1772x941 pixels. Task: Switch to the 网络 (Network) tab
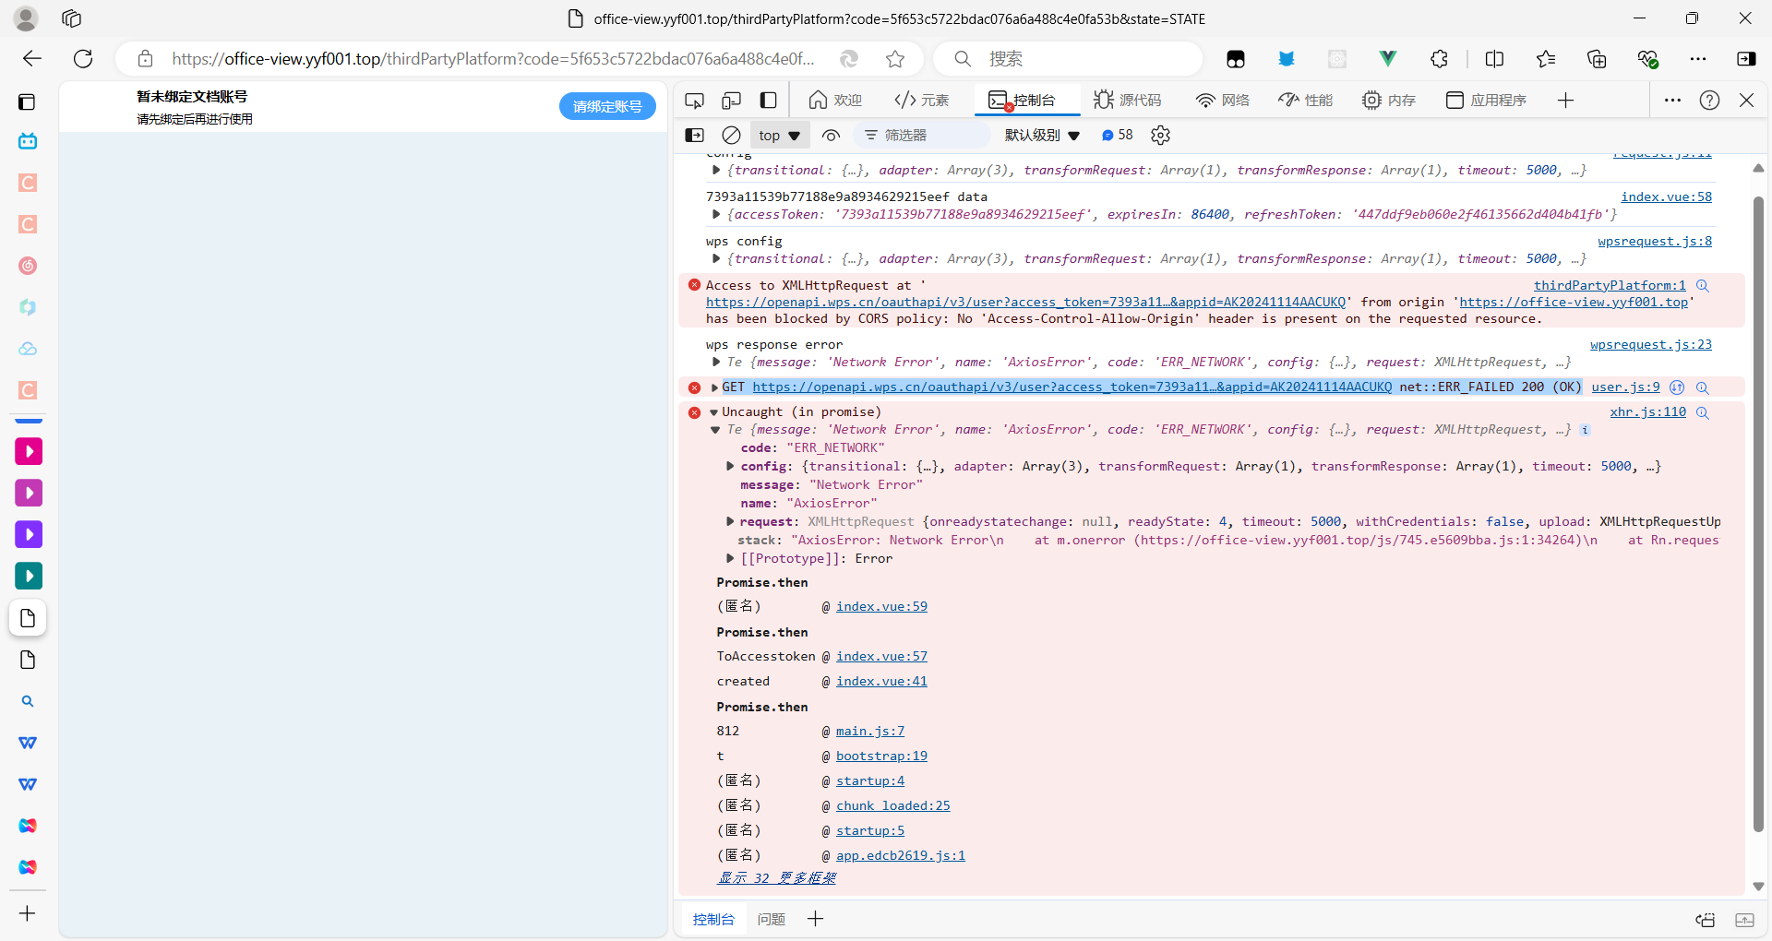pos(1222,101)
